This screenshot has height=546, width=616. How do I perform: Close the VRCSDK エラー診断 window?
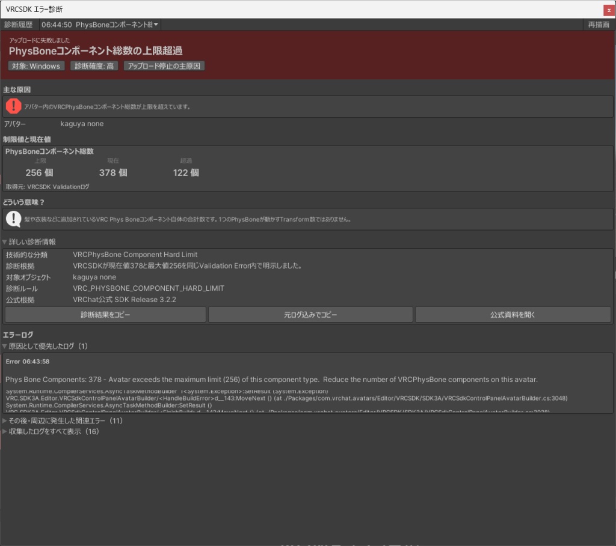609,10
